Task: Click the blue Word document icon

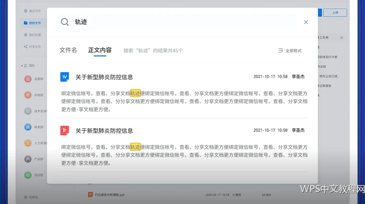Action: click(65, 76)
